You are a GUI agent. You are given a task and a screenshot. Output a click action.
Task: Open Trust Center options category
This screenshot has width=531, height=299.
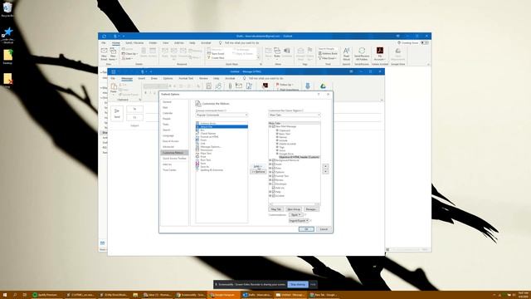[174, 170]
